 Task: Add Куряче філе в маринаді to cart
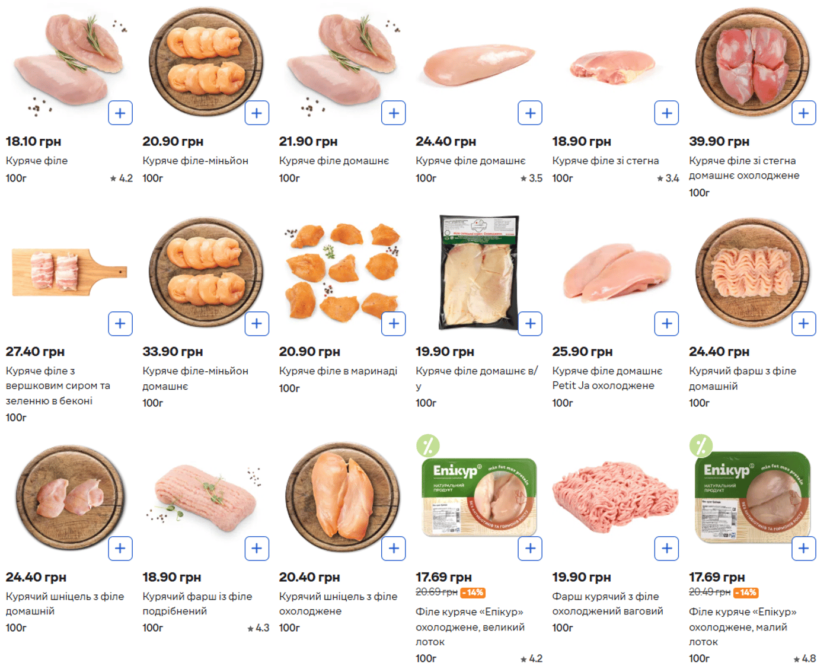pos(394,324)
